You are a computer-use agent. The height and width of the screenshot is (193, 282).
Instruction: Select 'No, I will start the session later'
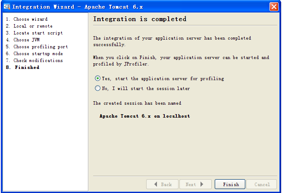[x=98, y=88]
